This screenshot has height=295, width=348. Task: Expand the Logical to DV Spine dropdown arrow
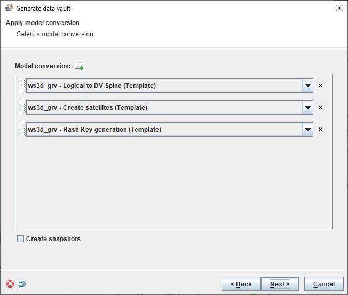pos(308,85)
